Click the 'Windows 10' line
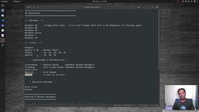Viewport: 199px width, 112px height. (31, 38)
